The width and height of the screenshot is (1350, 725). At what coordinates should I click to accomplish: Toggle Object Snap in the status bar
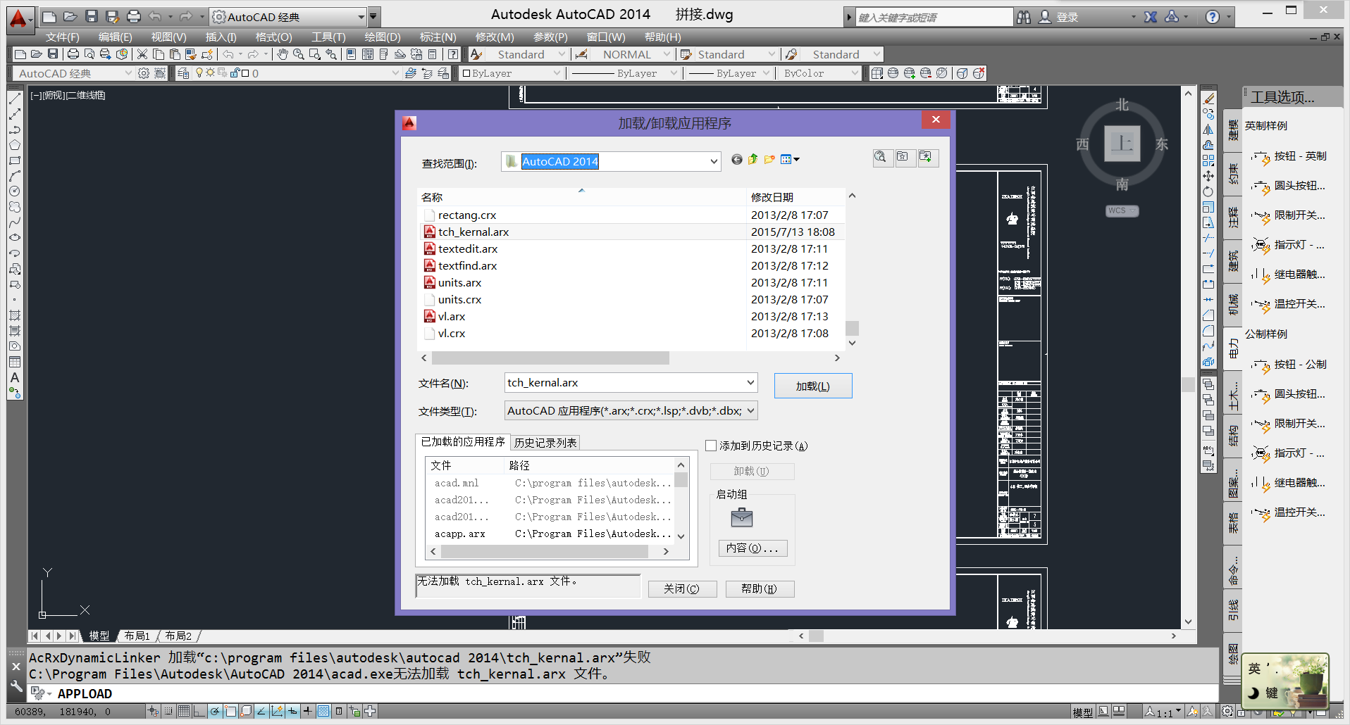coord(230,711)
